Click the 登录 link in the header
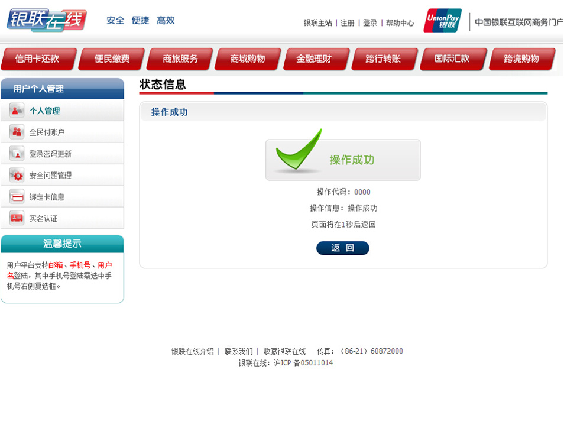Viewport: 564px width, 431px height. click(x=370, y=23)
